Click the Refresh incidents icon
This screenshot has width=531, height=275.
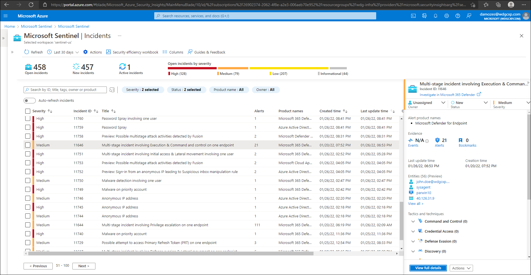27,52
